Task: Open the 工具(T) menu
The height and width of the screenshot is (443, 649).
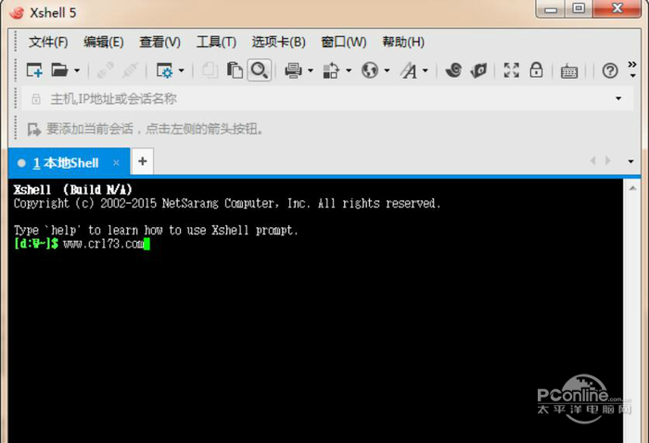Action: (216, 42)
